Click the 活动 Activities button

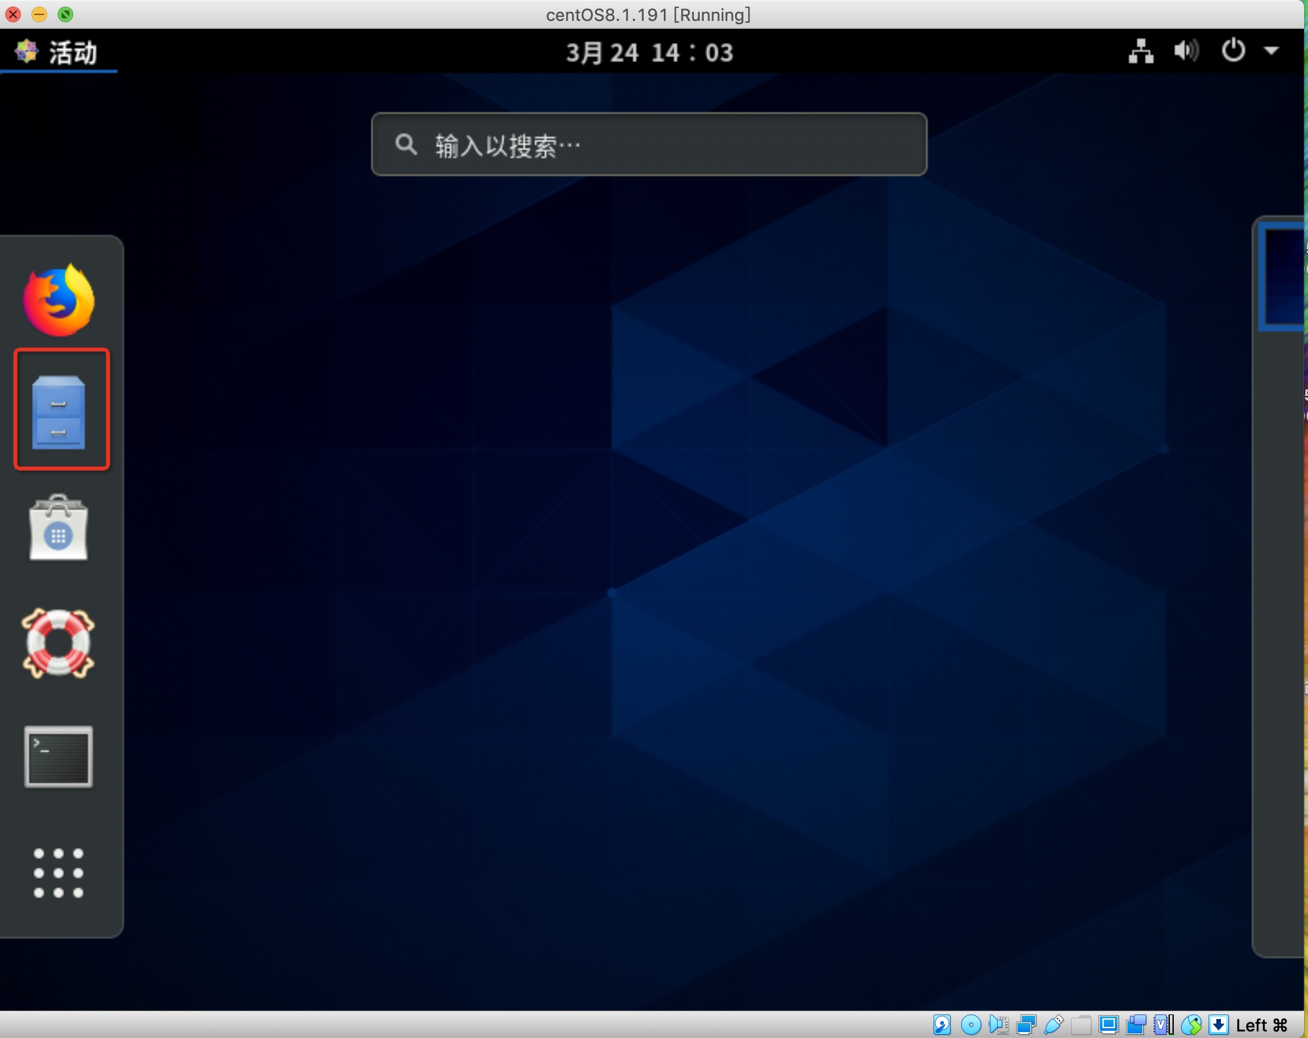(x=58, y=52)
